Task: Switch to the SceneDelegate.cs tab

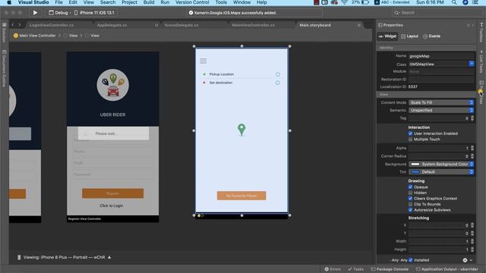Action: click(181, 25)
